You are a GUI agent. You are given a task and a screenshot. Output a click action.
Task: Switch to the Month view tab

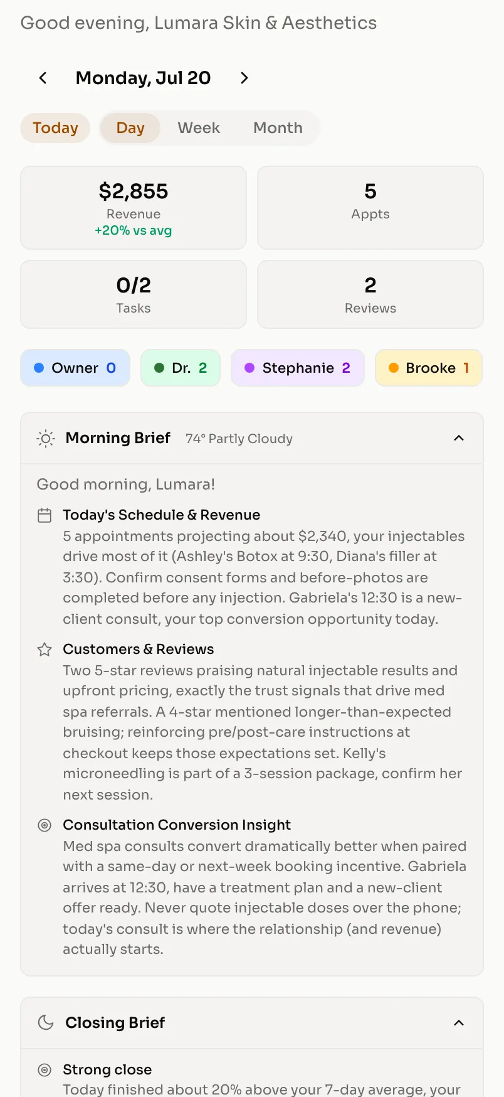pyautogui.click(x=278, y=128)
